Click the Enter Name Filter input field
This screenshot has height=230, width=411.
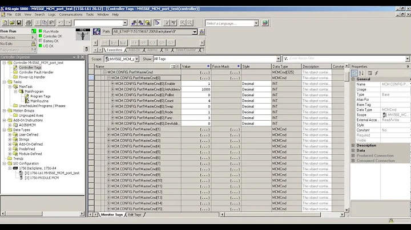(346, 59)
